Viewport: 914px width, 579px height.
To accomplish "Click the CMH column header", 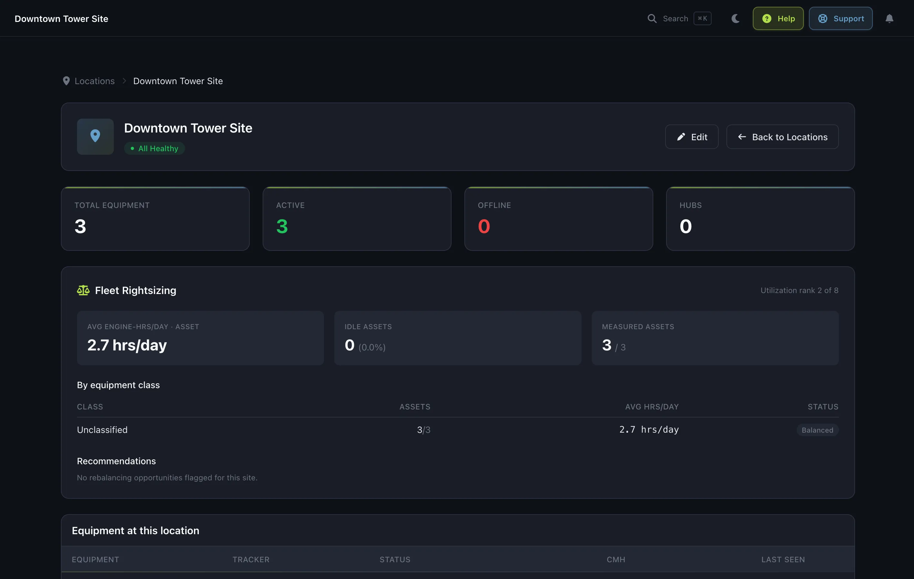I will tap(616, 560).
